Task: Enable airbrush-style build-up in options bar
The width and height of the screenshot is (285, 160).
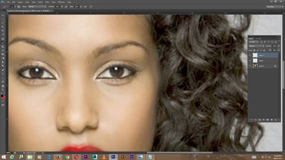Action: 85,7
